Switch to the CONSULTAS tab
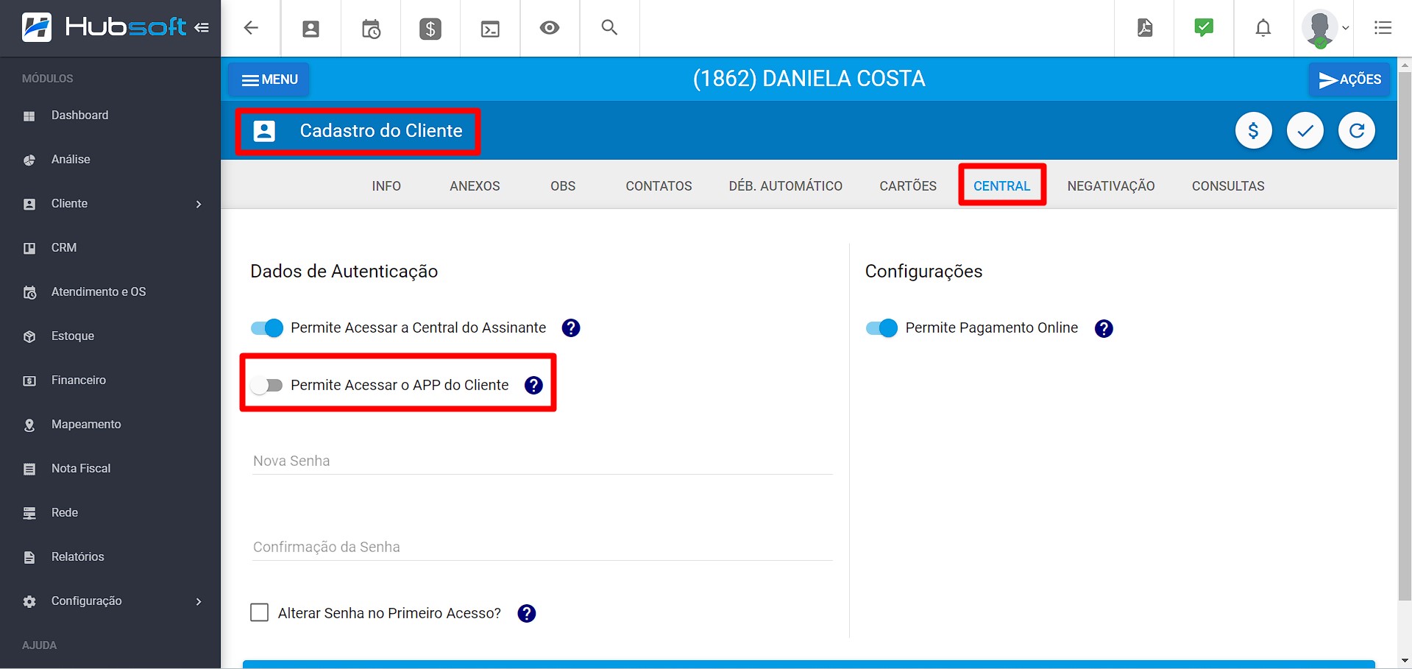The image size is (1412, 669). coord(1228,186)
